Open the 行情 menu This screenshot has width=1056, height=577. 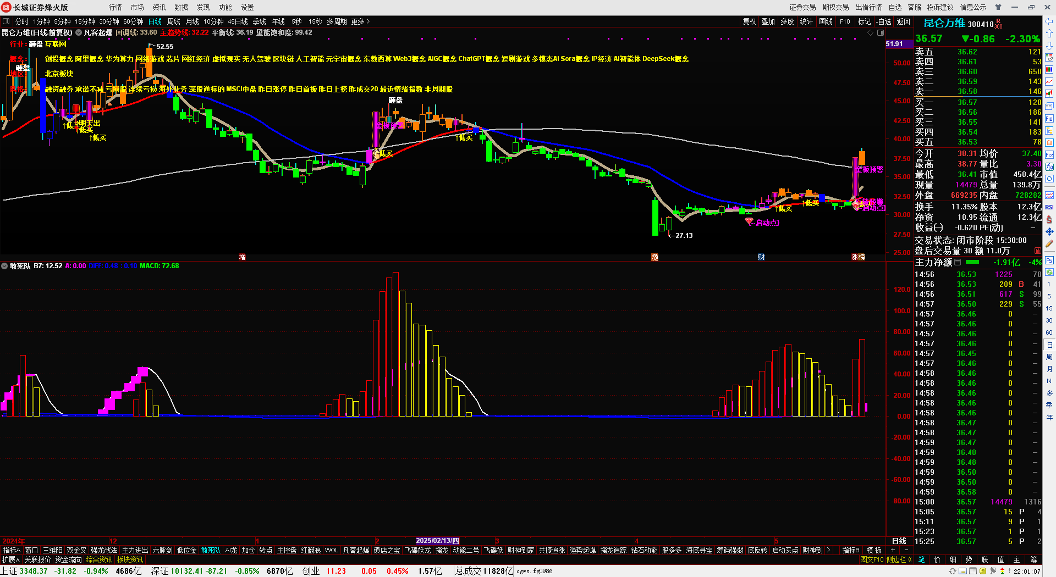(116, 7)
